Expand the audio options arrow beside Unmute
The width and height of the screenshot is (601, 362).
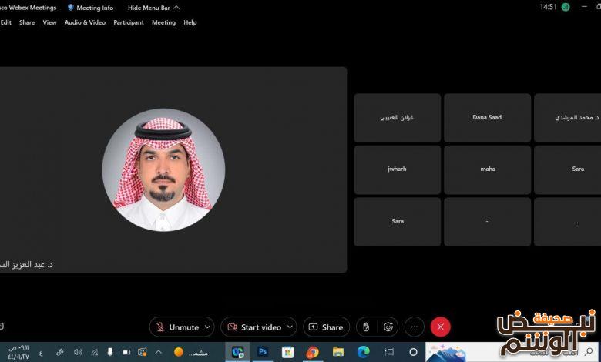[206, 327]
